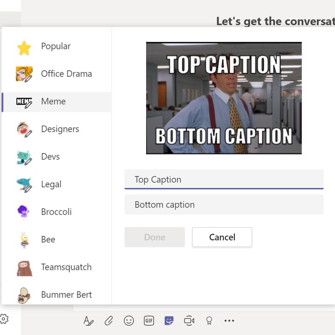The width and height of the screenshot is (335, 335).
Task: Select the Designers sticker category
Action: tap(56, 129)
